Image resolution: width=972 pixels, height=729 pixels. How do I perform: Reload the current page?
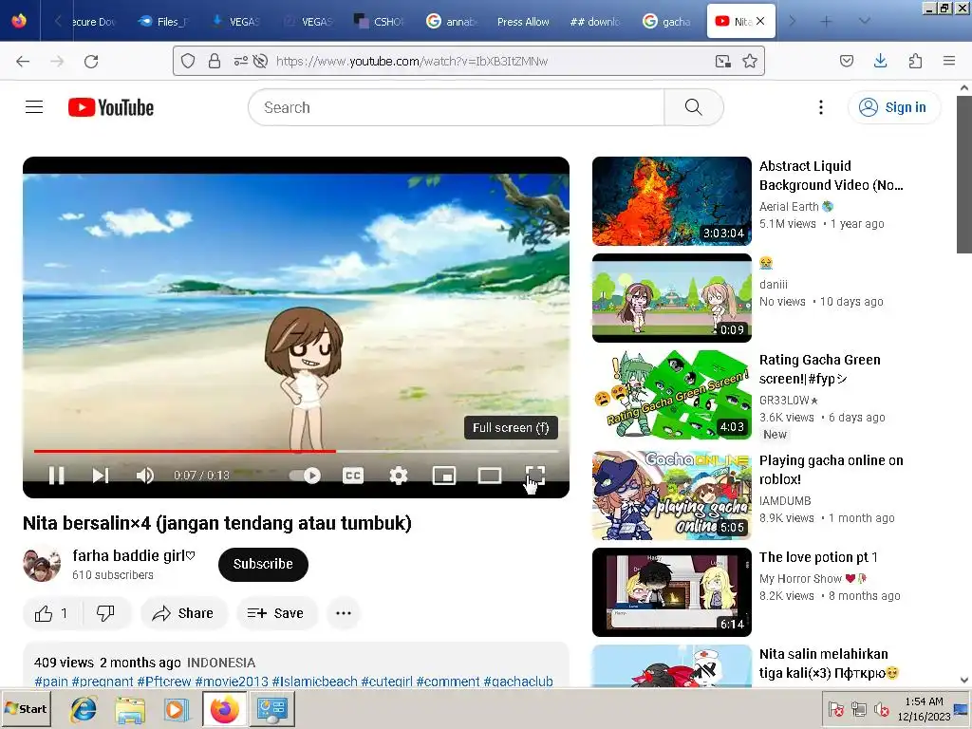(x=91, y=61)
